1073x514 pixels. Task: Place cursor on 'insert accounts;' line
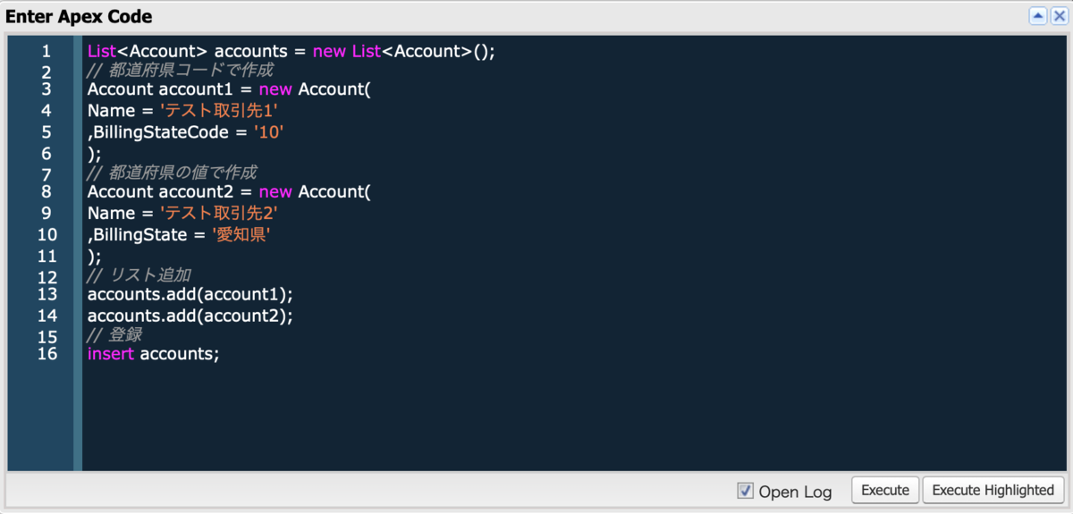(153, 354)
